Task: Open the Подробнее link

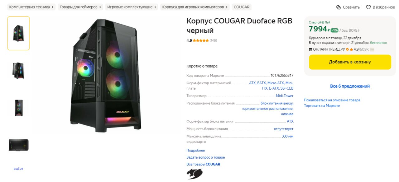Action: [x=196, y=151]
